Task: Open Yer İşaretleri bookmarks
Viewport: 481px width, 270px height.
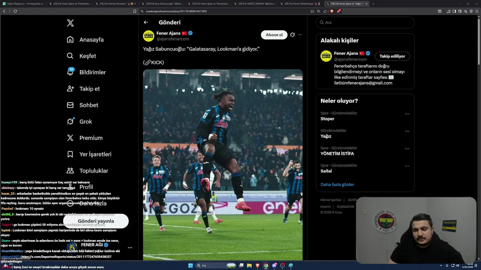Action: pyautogui.click(x=89, y=154)
